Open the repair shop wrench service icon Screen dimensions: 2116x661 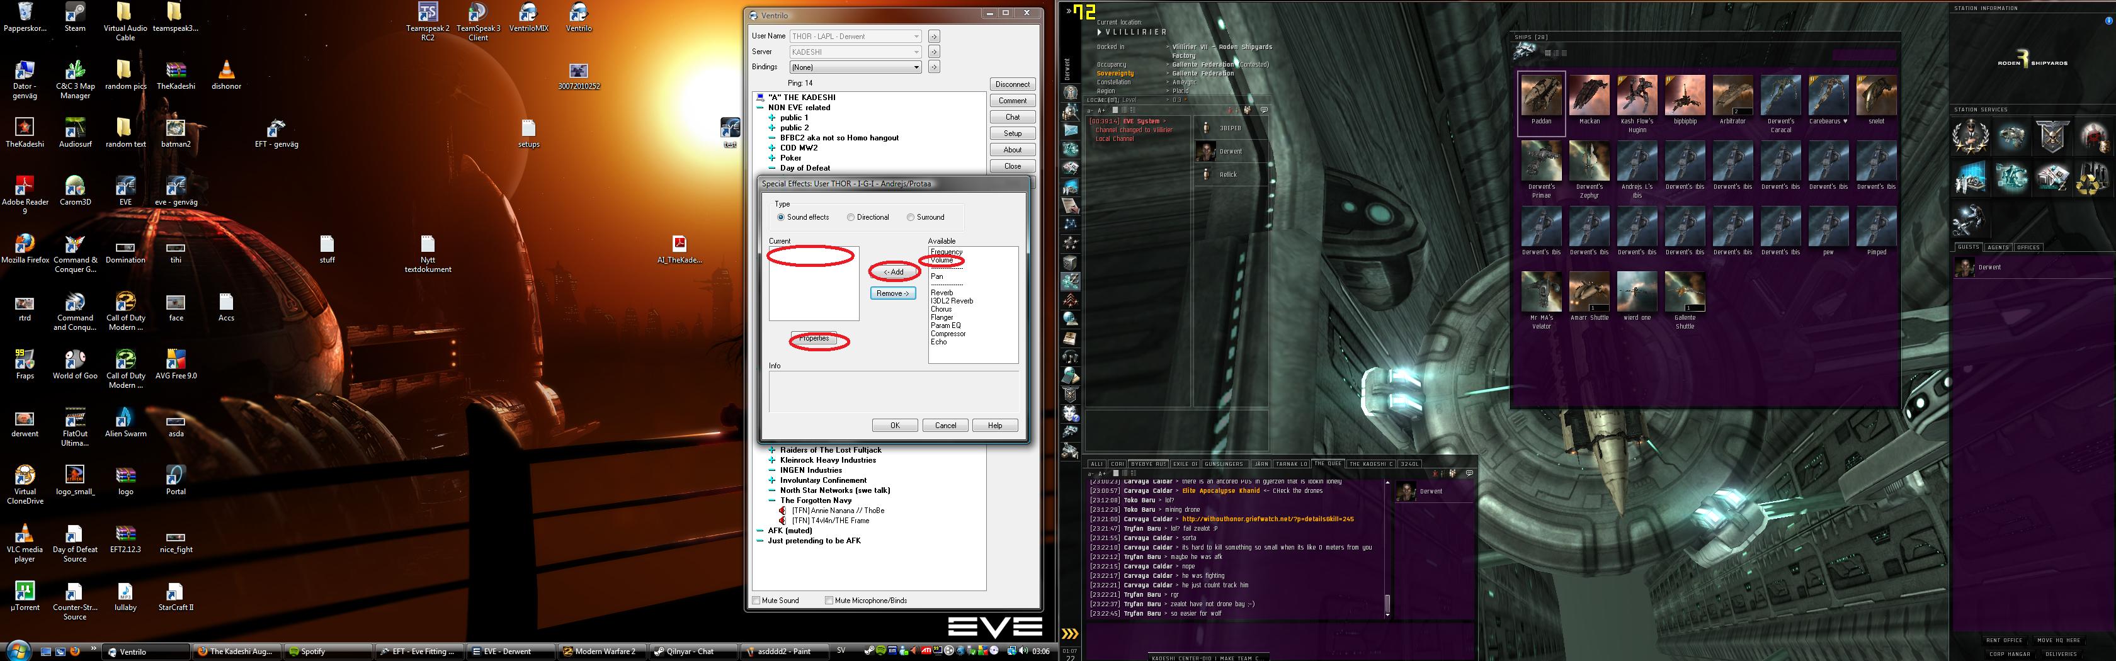coord(1971,218)
